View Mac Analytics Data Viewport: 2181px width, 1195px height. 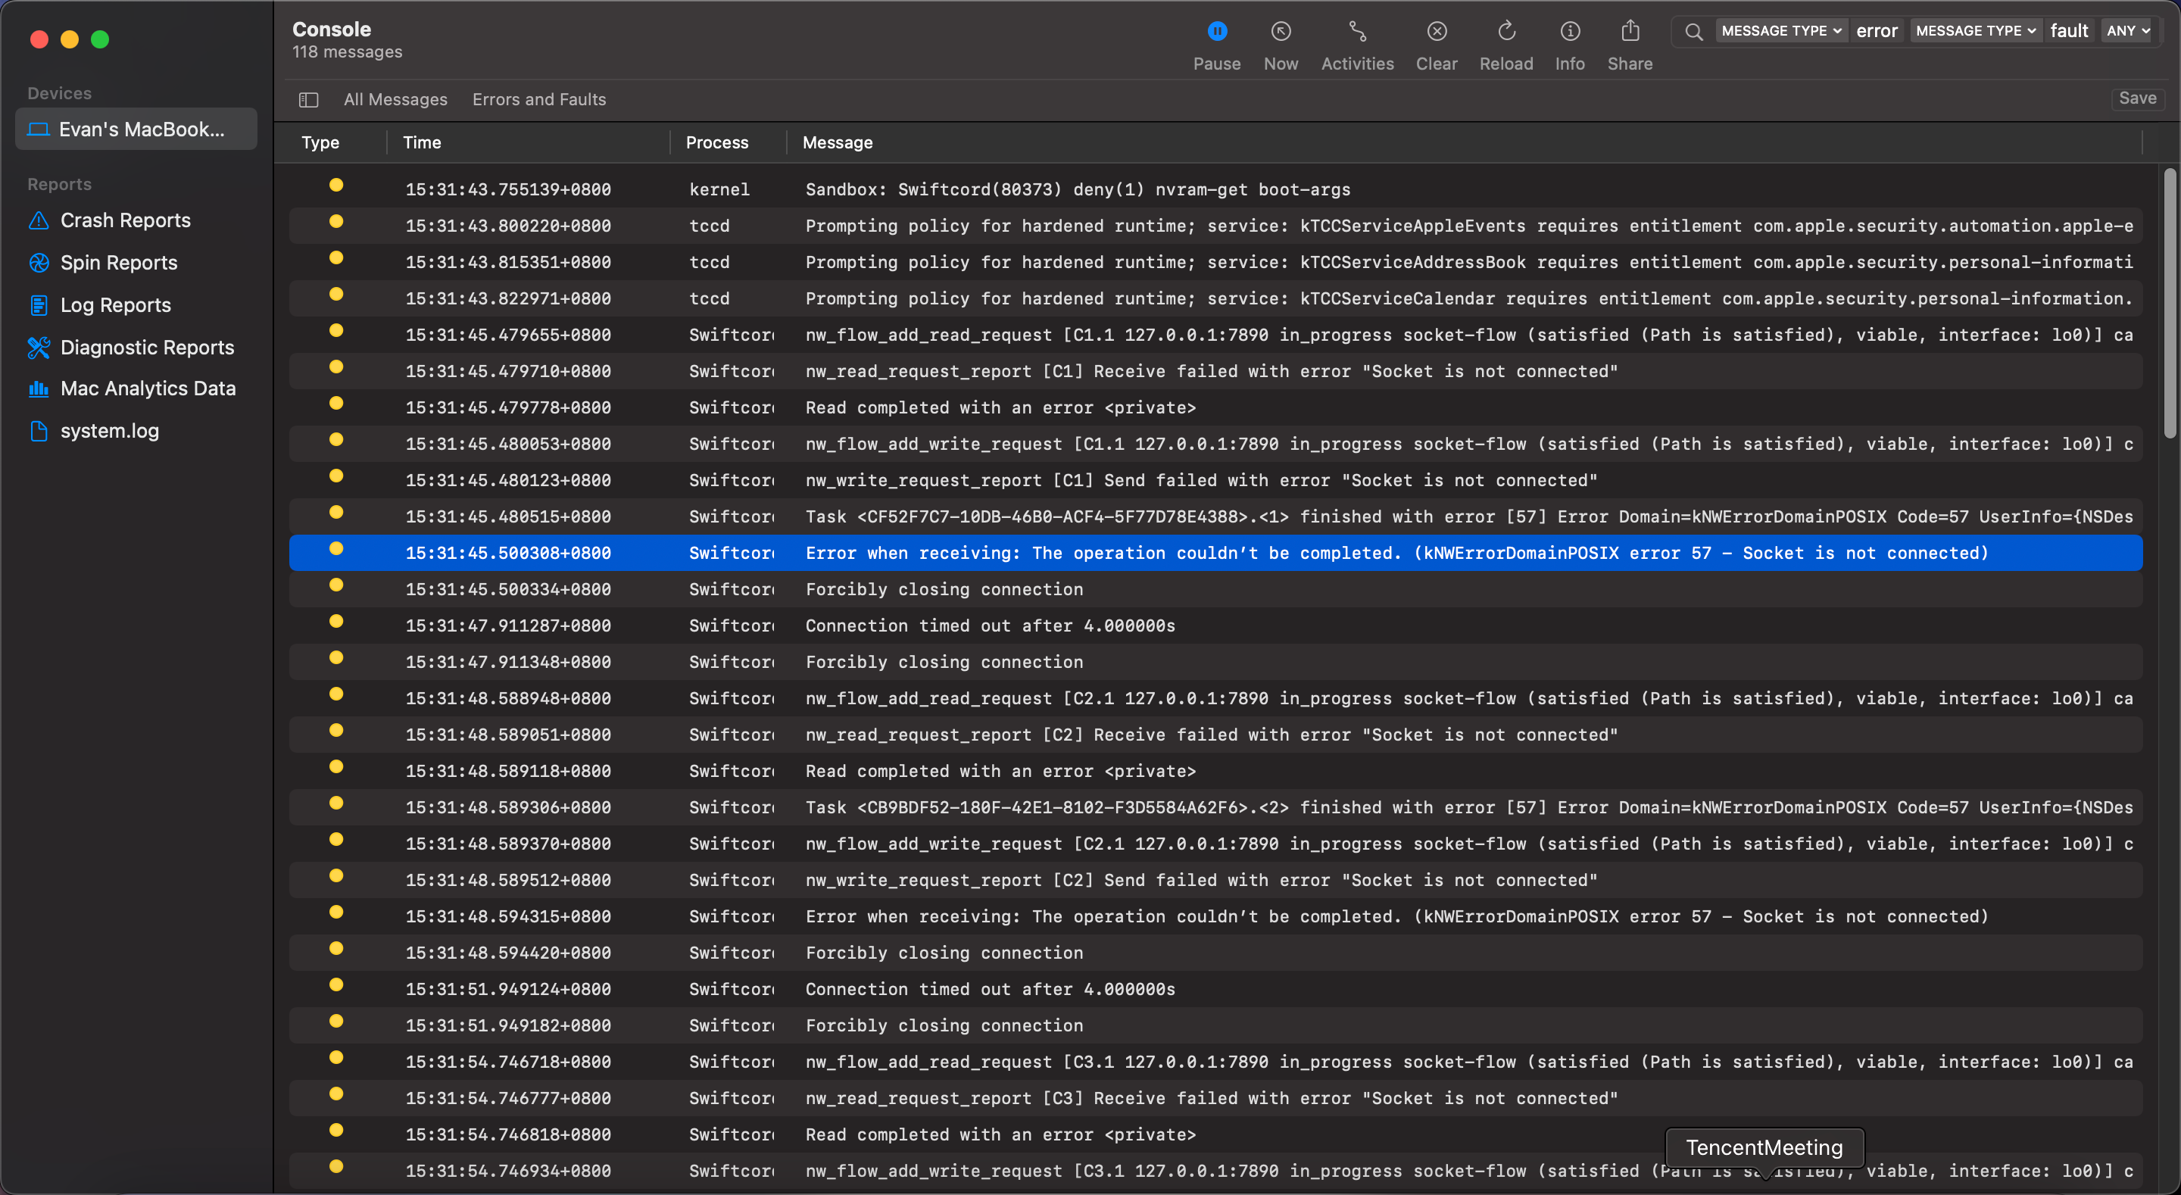click(x=148, y=388)
